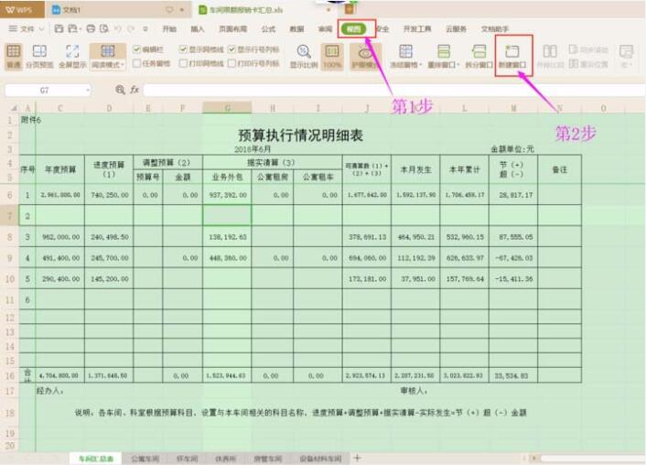The image size is (646, 465).
Task: Click the 拆分窗口 split window icon
Action: click(x=479, y=51)
